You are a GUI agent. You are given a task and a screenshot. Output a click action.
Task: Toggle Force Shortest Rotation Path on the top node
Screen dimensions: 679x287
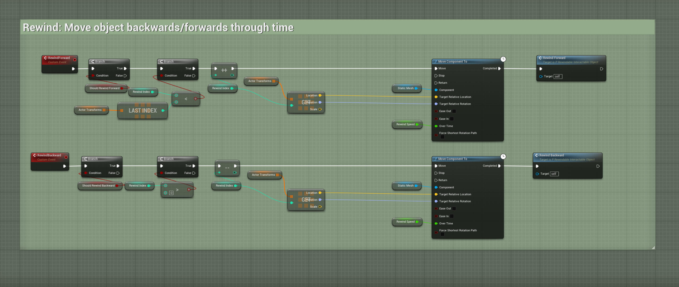point(442,137)
